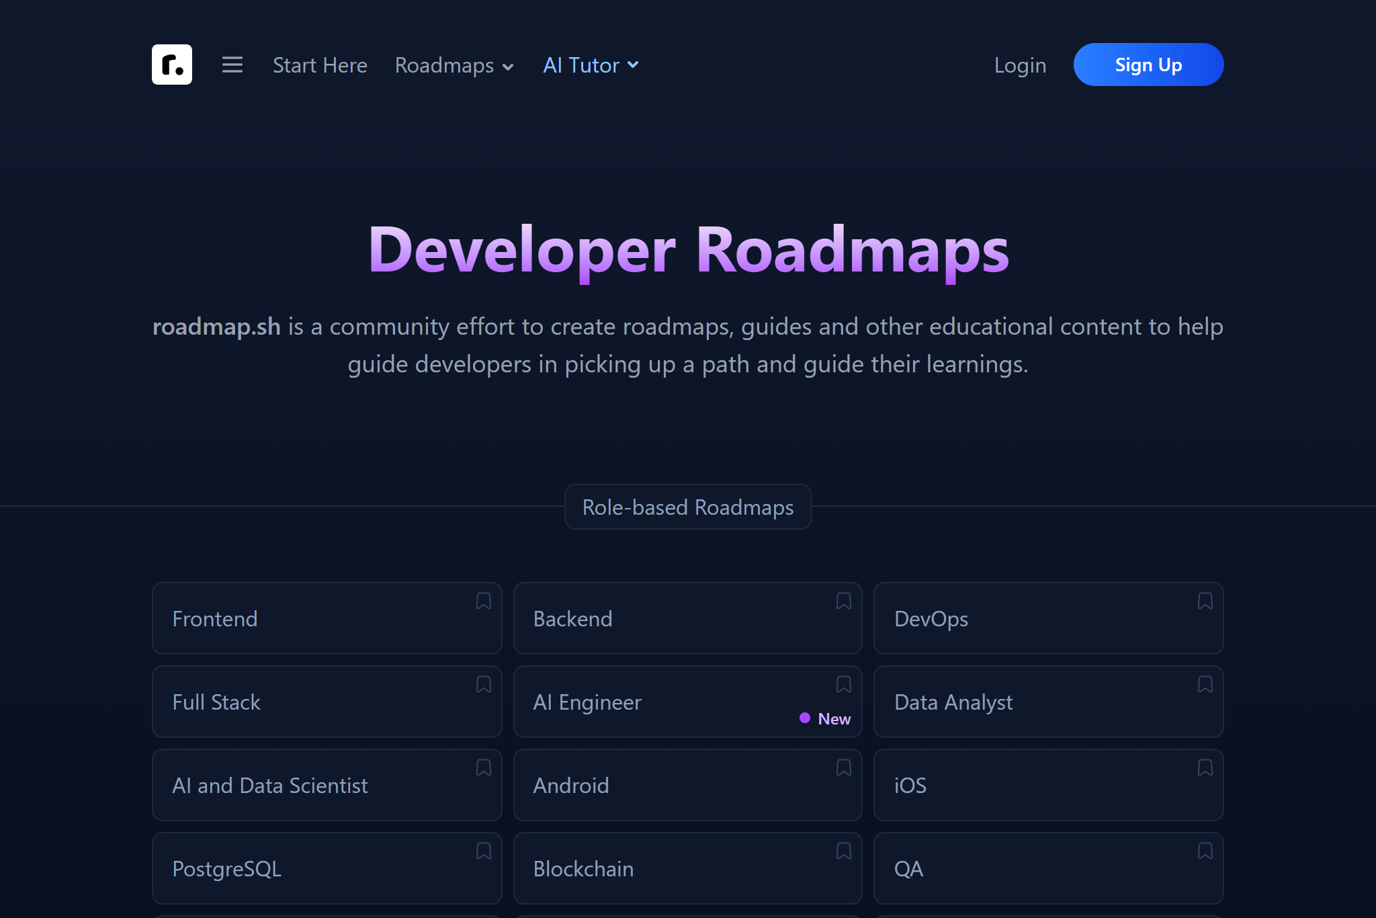Expand the AI Tutor dropdown
Image resolution: width=1376 pixels, height=918 pixels.
(x=589, y=65)
